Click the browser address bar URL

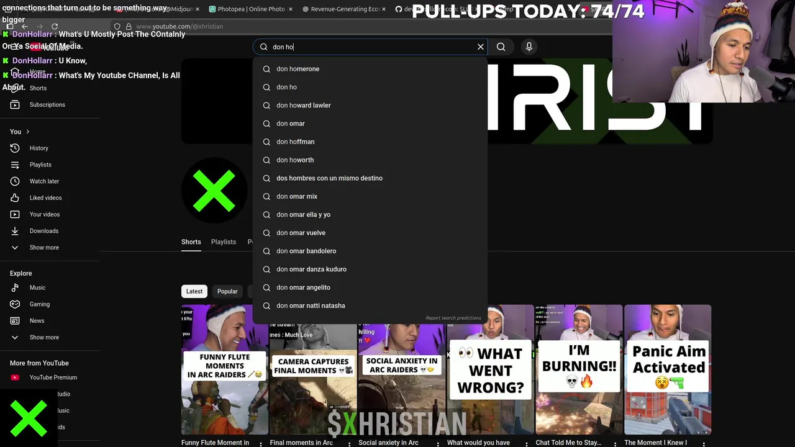(x=179, y=26)
